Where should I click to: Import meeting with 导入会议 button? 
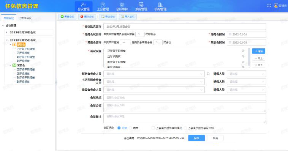(128, 17)
